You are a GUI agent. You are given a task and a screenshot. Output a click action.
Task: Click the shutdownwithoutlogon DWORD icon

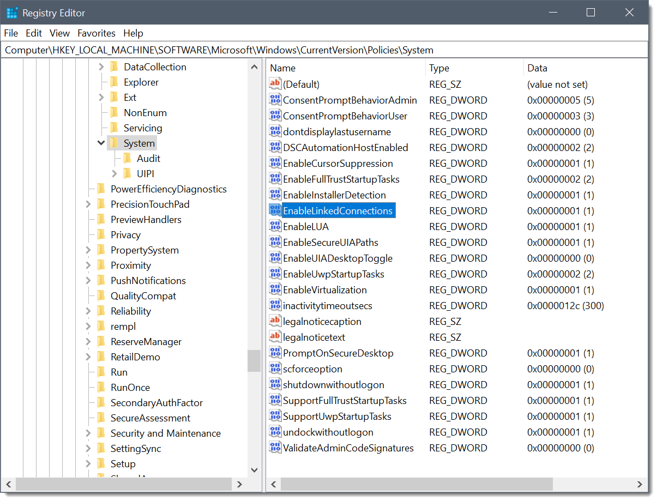(275, 384)
